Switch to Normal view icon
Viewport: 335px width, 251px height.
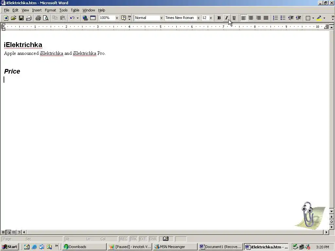point(3,232)
